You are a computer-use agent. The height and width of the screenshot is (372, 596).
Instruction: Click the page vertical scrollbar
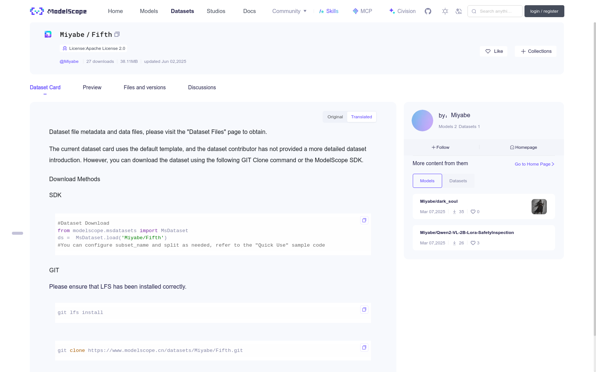[595, 179]
